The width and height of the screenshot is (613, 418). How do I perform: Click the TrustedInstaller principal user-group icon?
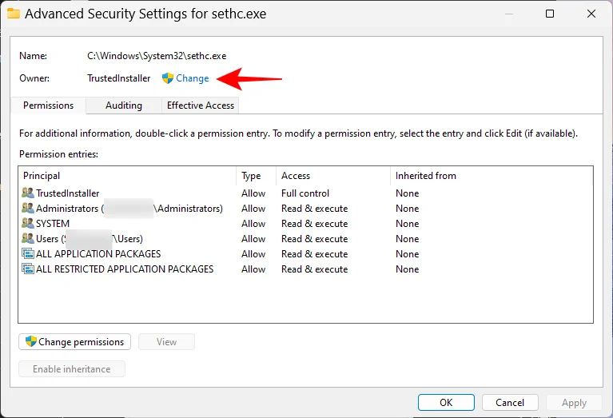click(28, 193)
